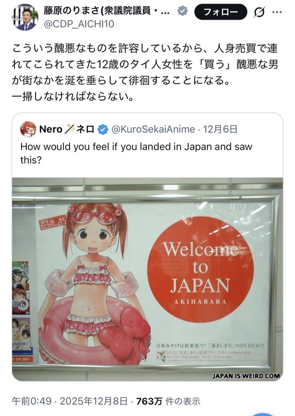
Task: Click the Nero ネロ display name
Action: coord(67,129)
